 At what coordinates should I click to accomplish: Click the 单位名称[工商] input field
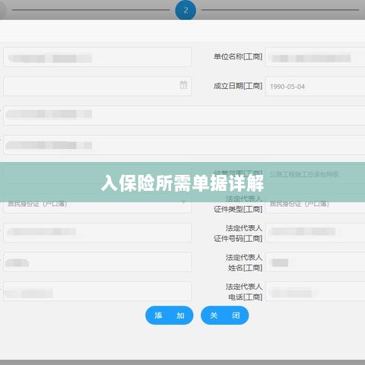315,57
